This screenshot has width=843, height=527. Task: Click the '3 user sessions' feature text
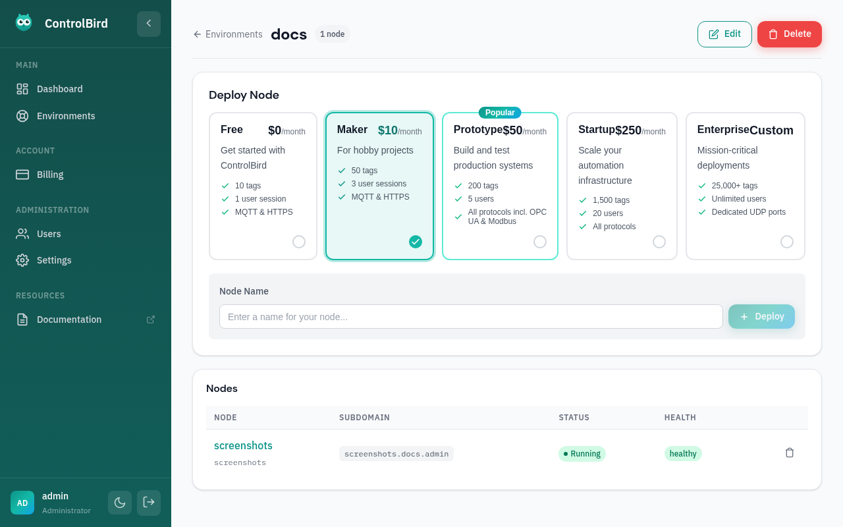[x=379, y=184]
